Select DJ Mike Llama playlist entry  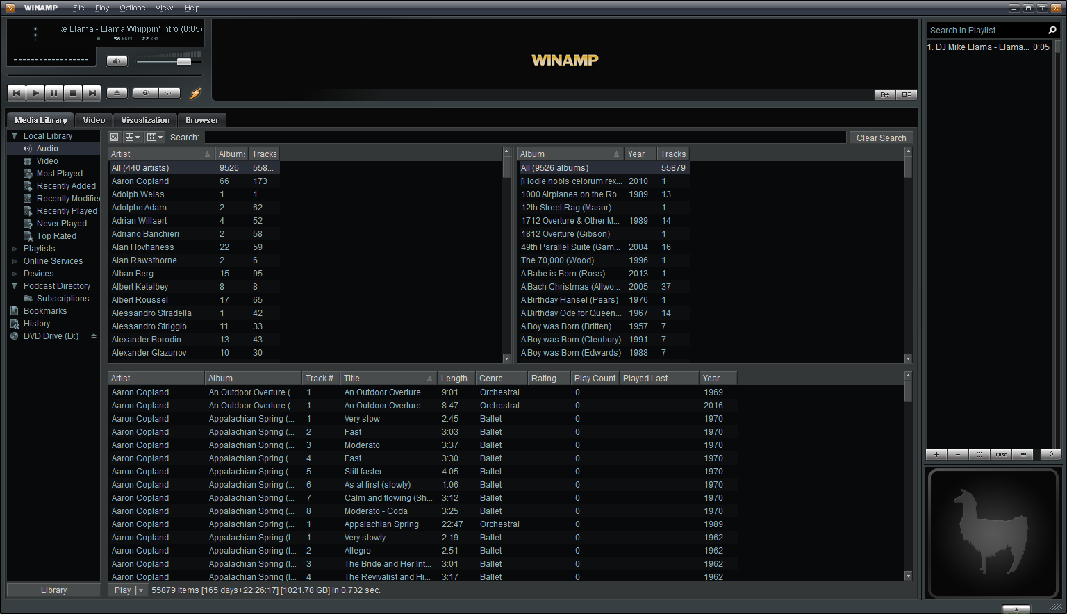[x=989, y=47]
